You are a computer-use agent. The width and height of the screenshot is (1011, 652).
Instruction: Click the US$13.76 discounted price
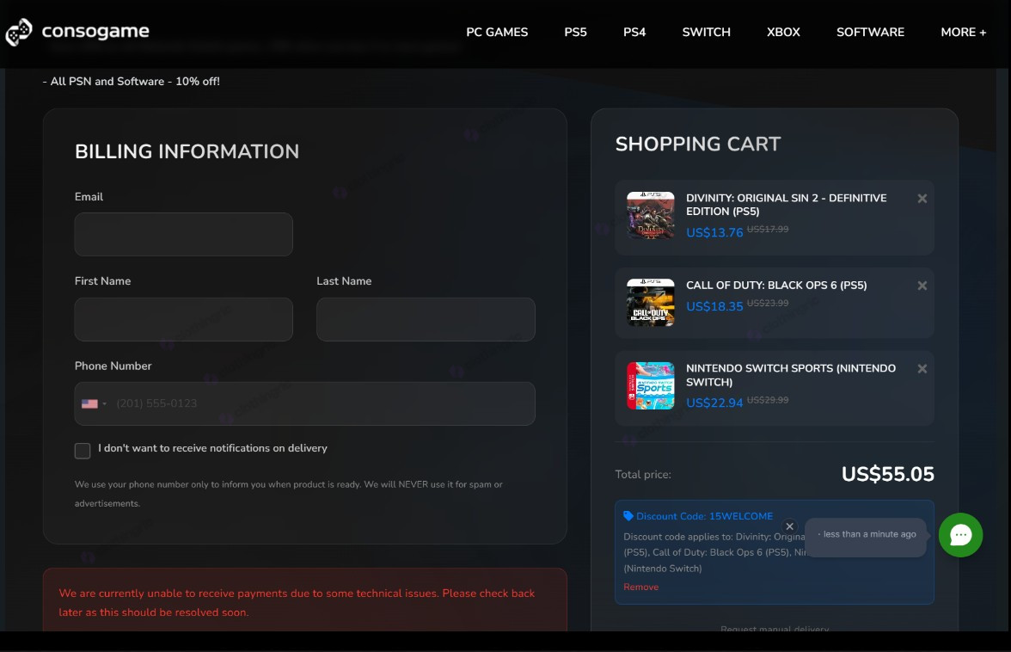(x=714, y=232)
